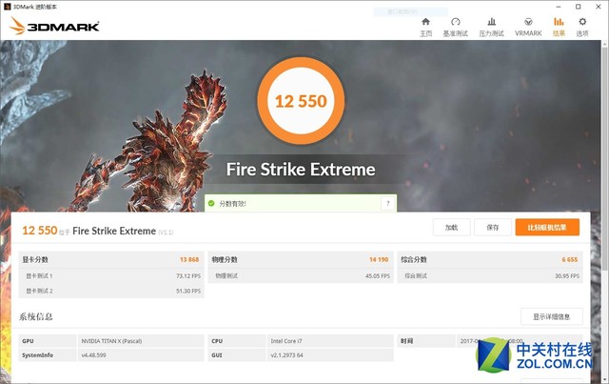Open the 选项 options gear icon
The height and width of the screenshot is (384, 609).
[x=582, y=22]
